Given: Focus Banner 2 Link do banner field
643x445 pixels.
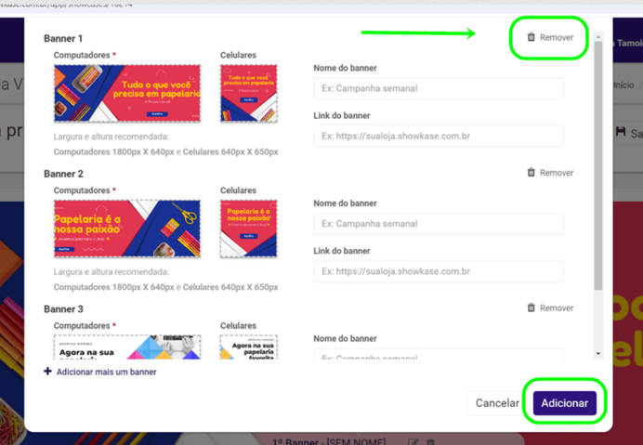Looking at the screenshot, I should click(439, 271).
